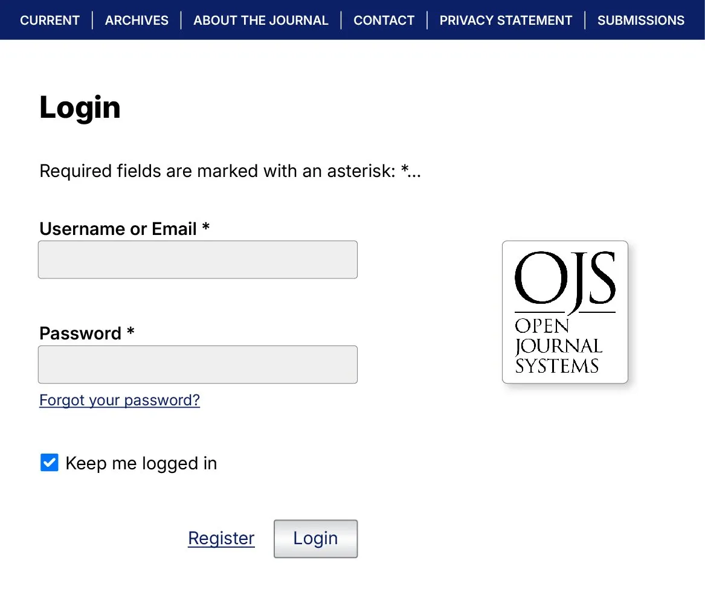Open Submissions from the navigation bar
Screen dimensions: 705x604
[x=641, y=21]
